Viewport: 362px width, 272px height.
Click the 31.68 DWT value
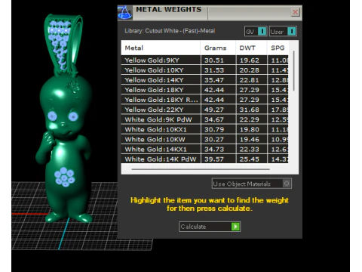[249, 110]
